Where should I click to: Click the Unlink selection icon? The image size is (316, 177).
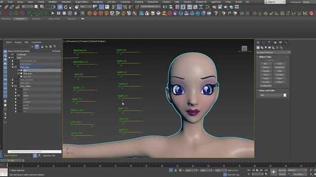point(12,7)
